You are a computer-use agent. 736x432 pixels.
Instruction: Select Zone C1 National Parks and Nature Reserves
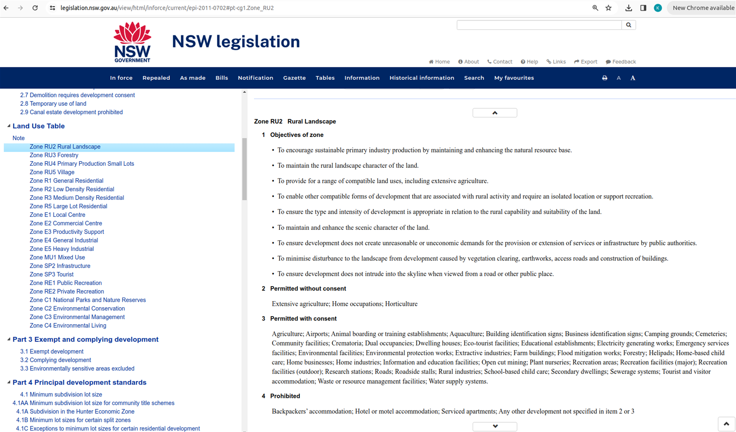[x=88, y=300]
